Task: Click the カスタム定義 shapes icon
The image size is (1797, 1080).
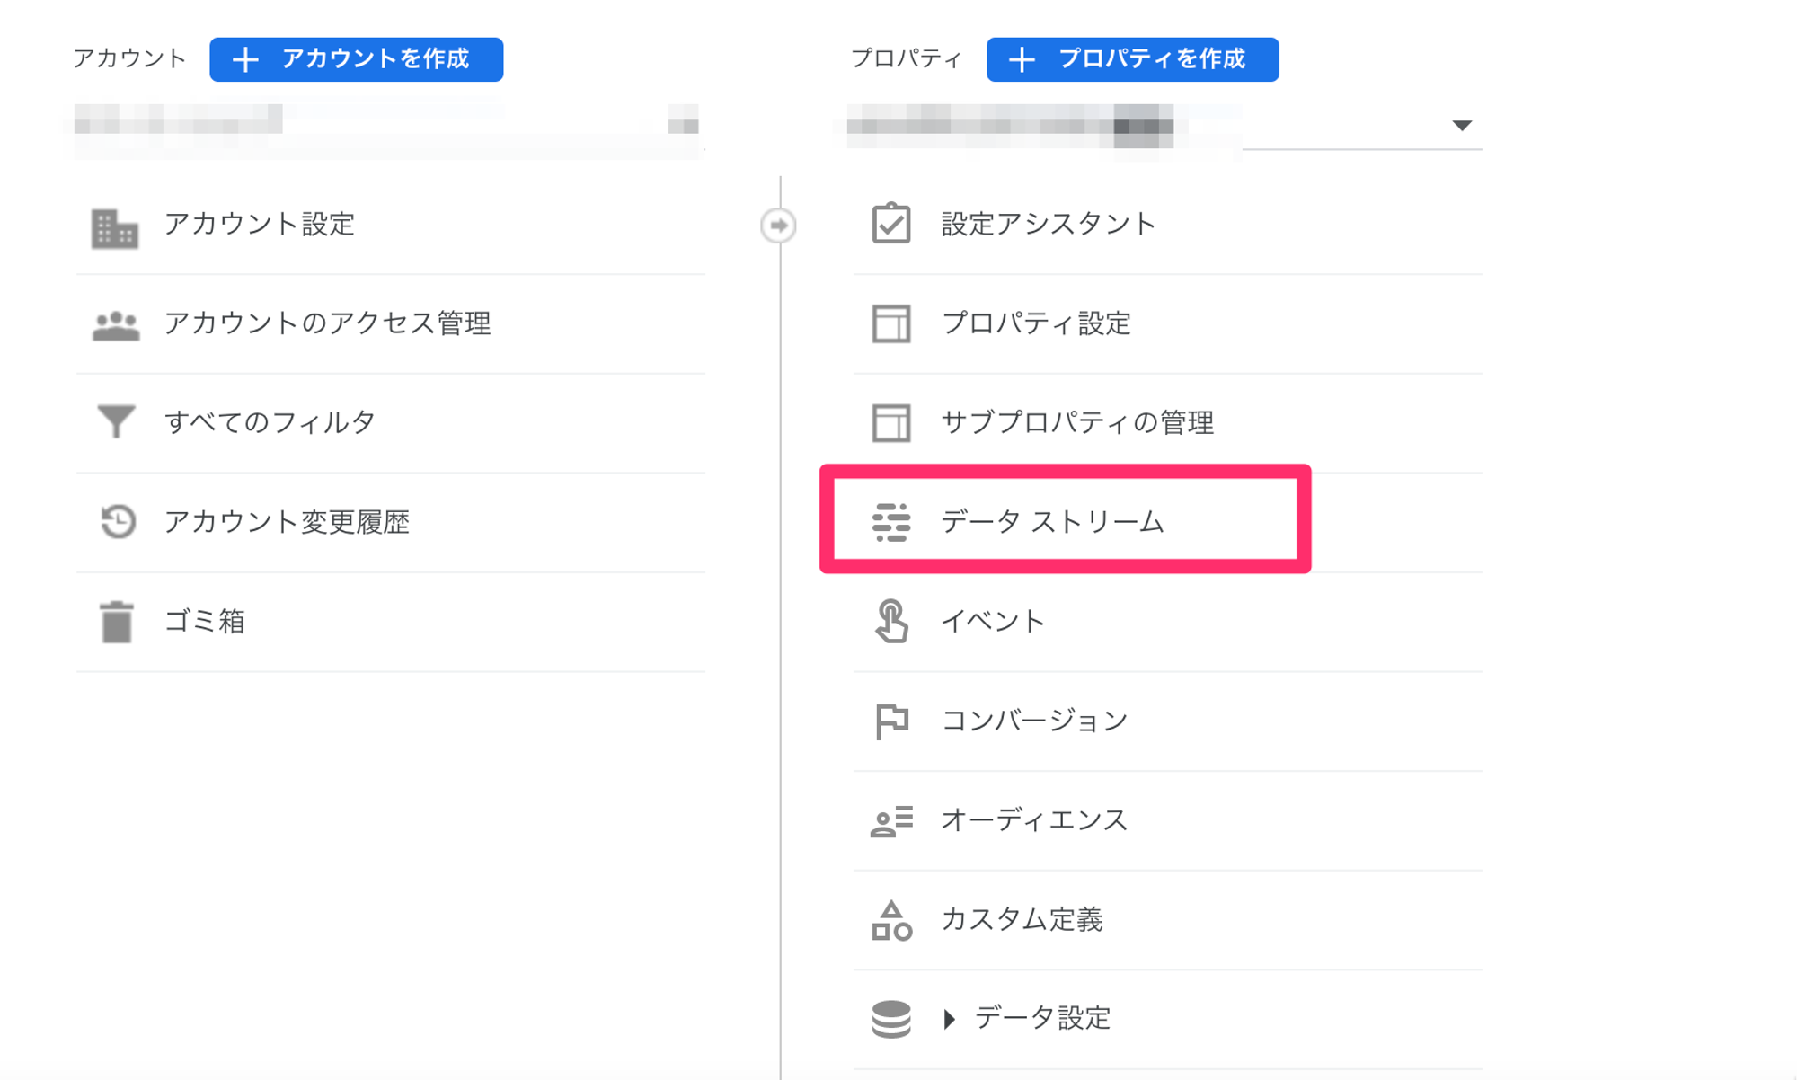Action: (x=891, y=920)
